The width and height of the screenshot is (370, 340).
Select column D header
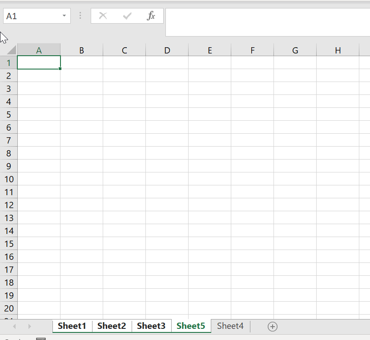pyautogui.click(x=167, y=50)
